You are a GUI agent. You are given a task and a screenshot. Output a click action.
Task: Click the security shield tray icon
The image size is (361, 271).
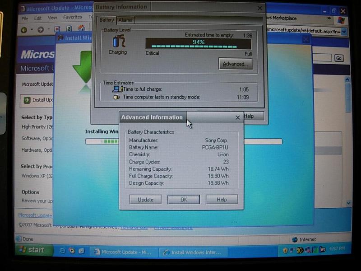pos(285,251)
